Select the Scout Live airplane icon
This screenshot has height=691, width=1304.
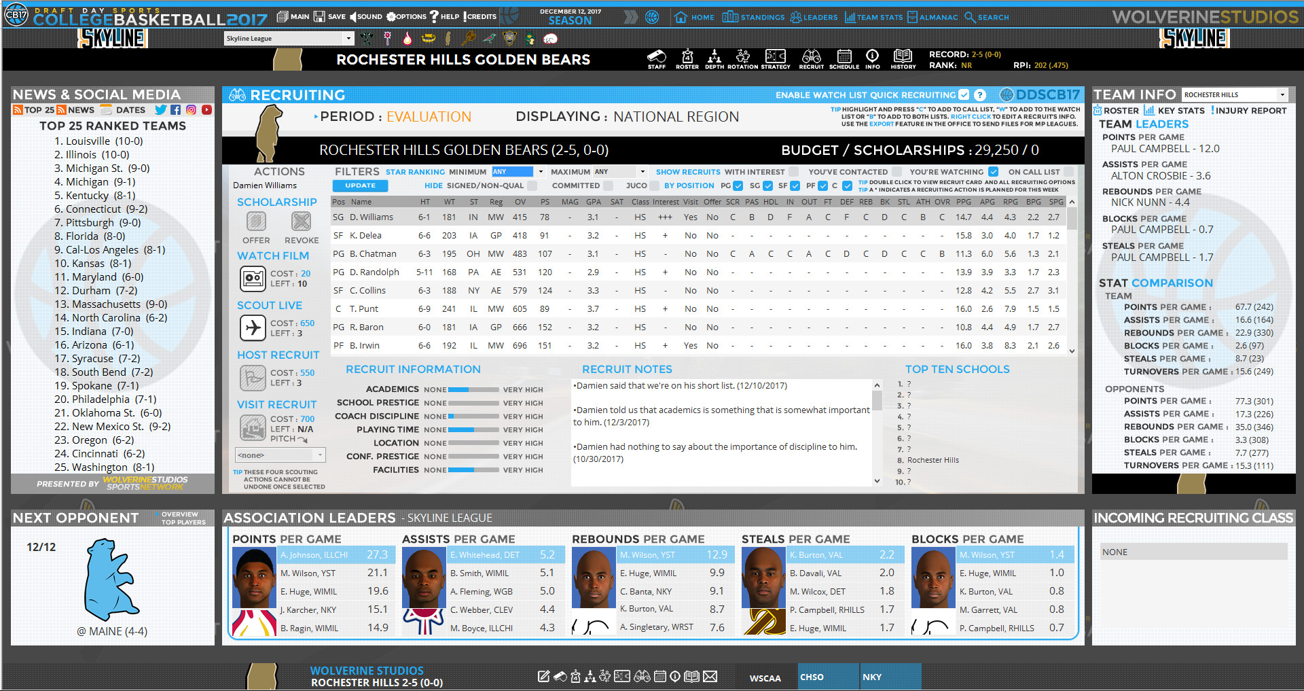tap(252, 328)
